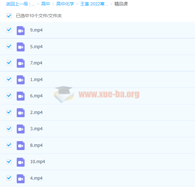Image resolution: width=195 pixels, height=189 pixels.
Task: Toggle the checkbox beside 8.mp4
Action: [x=9, y=145]
